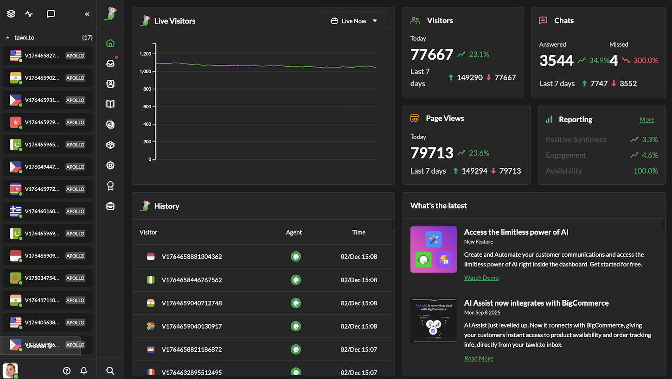Image resolution: width=672 pixels, height=379 pixels.
Task: Open your profile avatar at bottom left
Action: click(x=10, y=371)
